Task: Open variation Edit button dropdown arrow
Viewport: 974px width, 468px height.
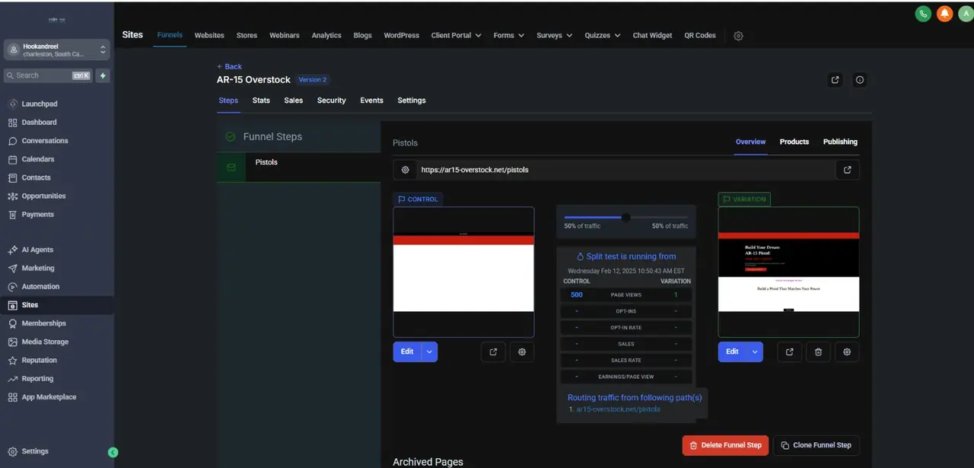Action: 754,352
